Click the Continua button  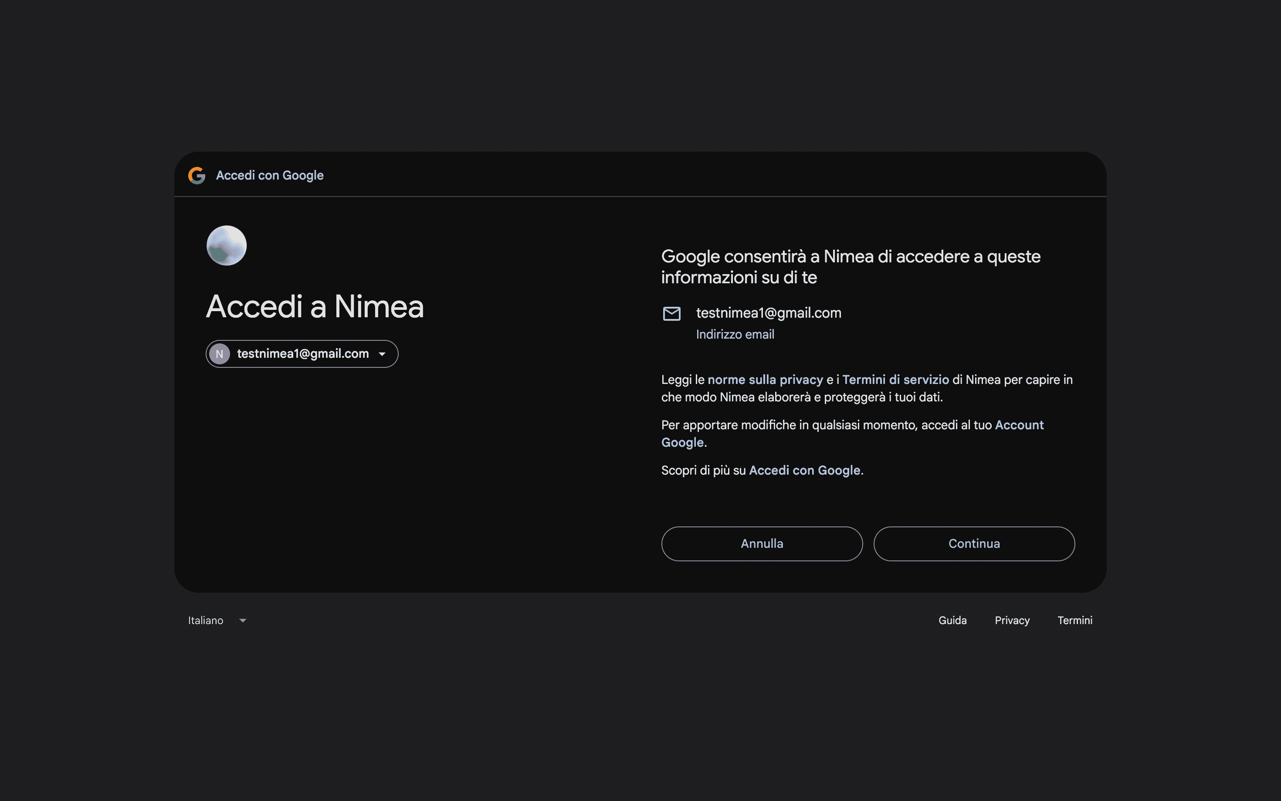click(x=974, y=543)
